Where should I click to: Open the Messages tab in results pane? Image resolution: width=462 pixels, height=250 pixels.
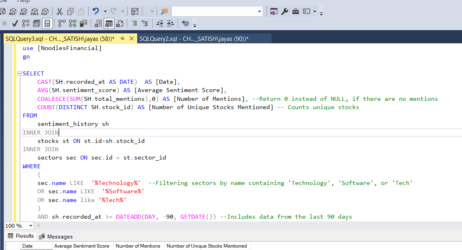point(56,237)
